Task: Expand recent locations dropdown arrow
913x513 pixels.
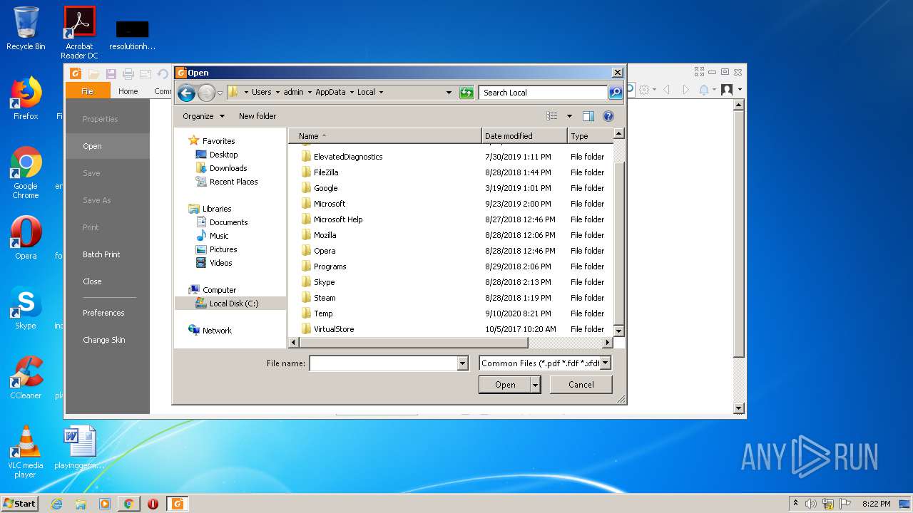Action: point(220,93)
